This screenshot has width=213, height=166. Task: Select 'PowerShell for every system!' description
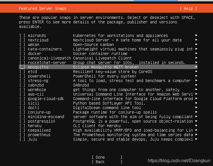(x=105, y=76)
